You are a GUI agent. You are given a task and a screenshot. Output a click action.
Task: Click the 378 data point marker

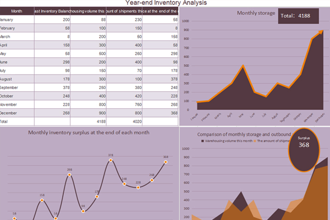[111, 160]
